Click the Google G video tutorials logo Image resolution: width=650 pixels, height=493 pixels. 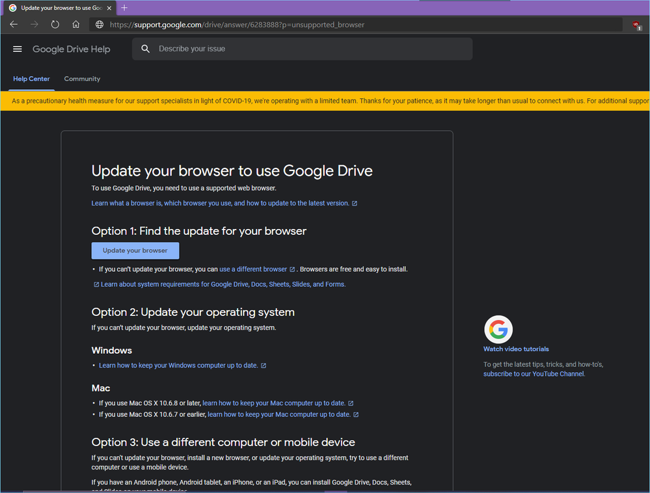point(498,329)
